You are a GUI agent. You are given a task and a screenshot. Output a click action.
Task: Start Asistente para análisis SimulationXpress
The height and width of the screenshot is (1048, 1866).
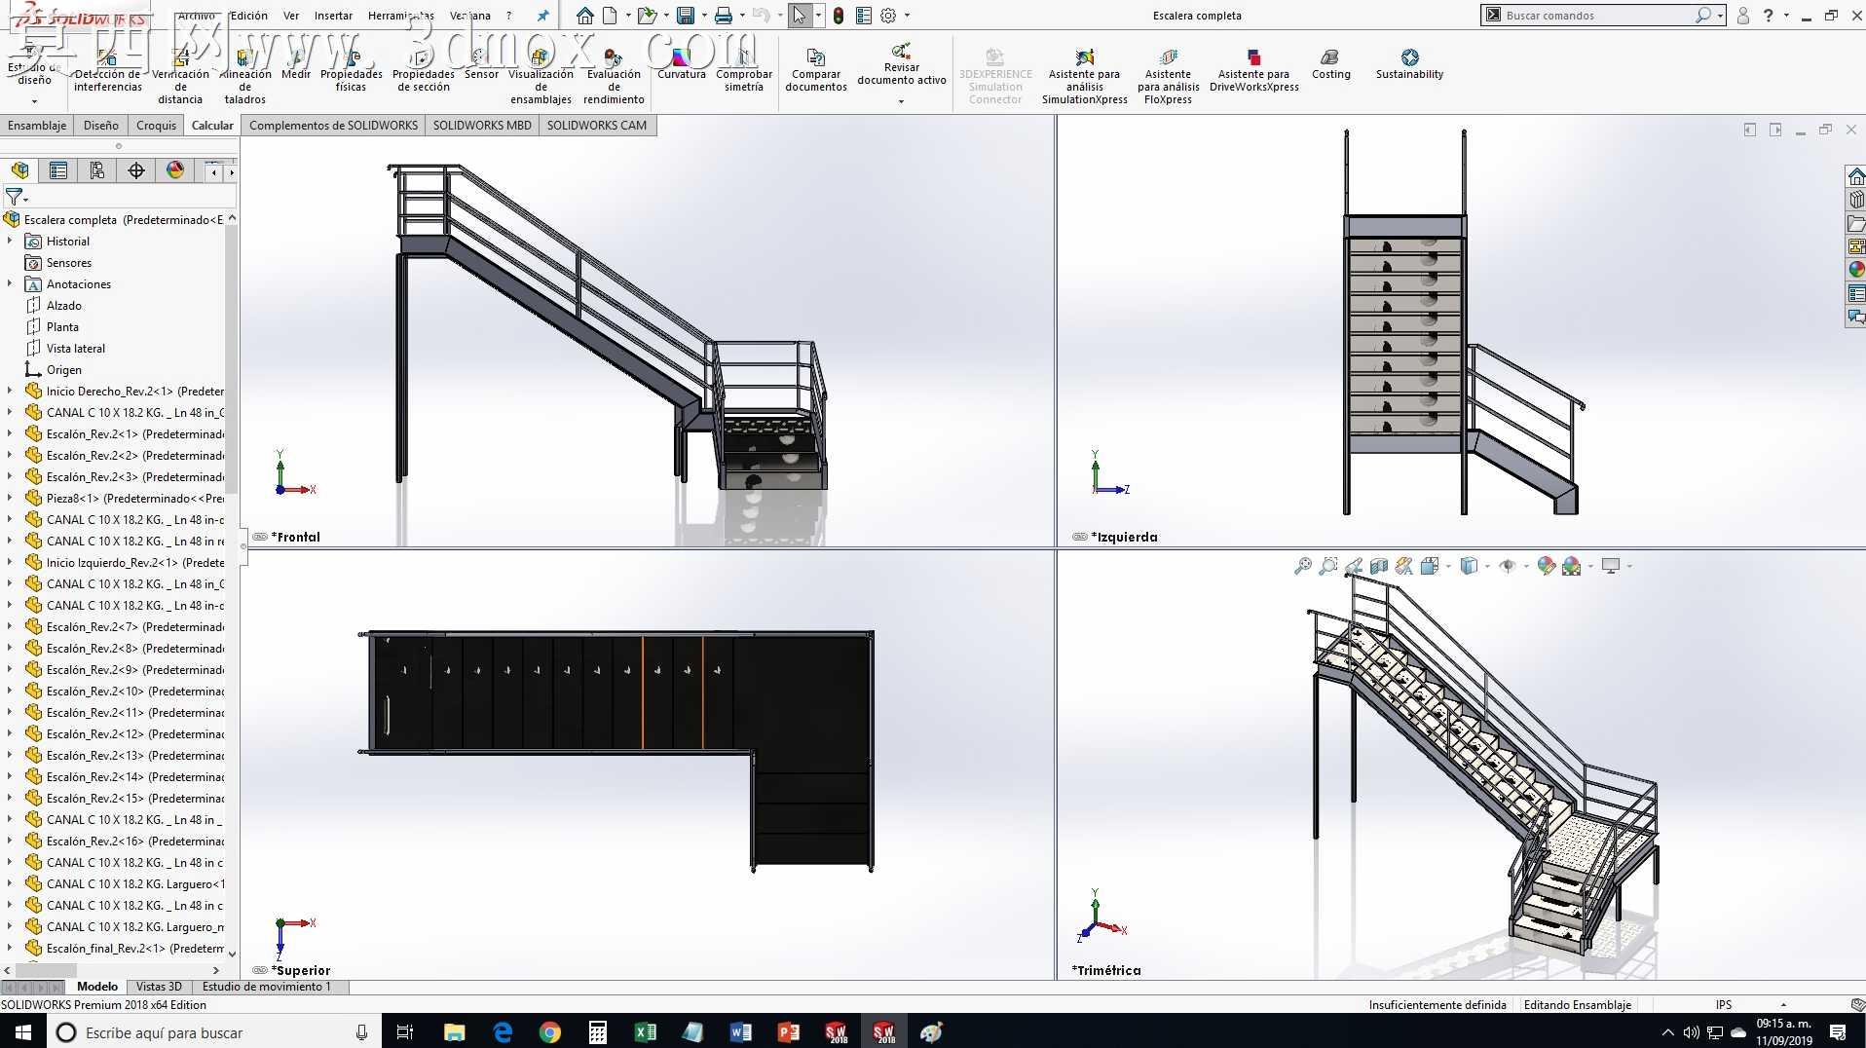click(x=1084, y=76)
